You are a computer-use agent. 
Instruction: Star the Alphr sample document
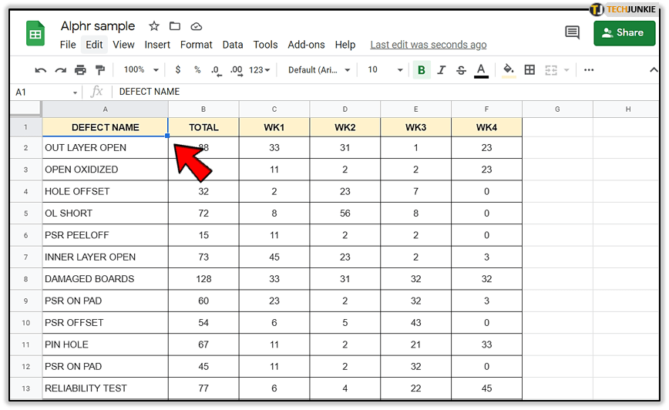click(x=154, y=26)
